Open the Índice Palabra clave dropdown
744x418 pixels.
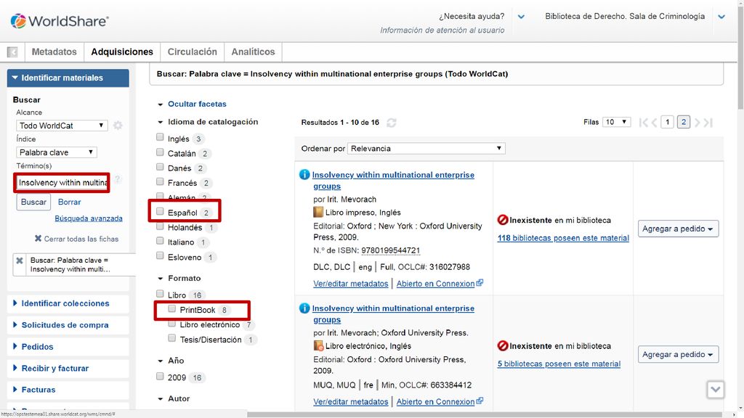click(57, 152)
